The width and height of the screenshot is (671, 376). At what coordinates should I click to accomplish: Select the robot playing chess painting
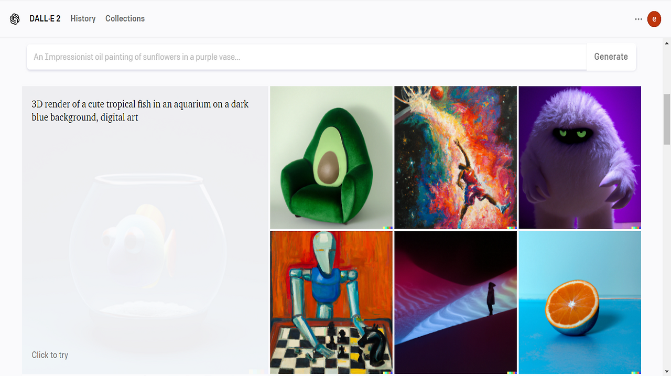(331, 303)
